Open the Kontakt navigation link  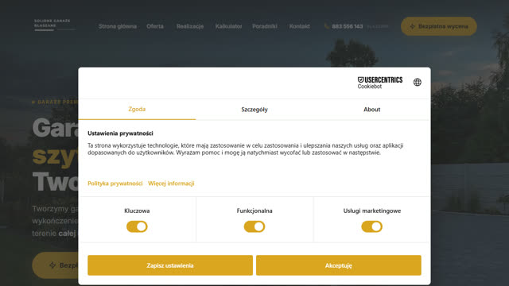tap(299, 26)
